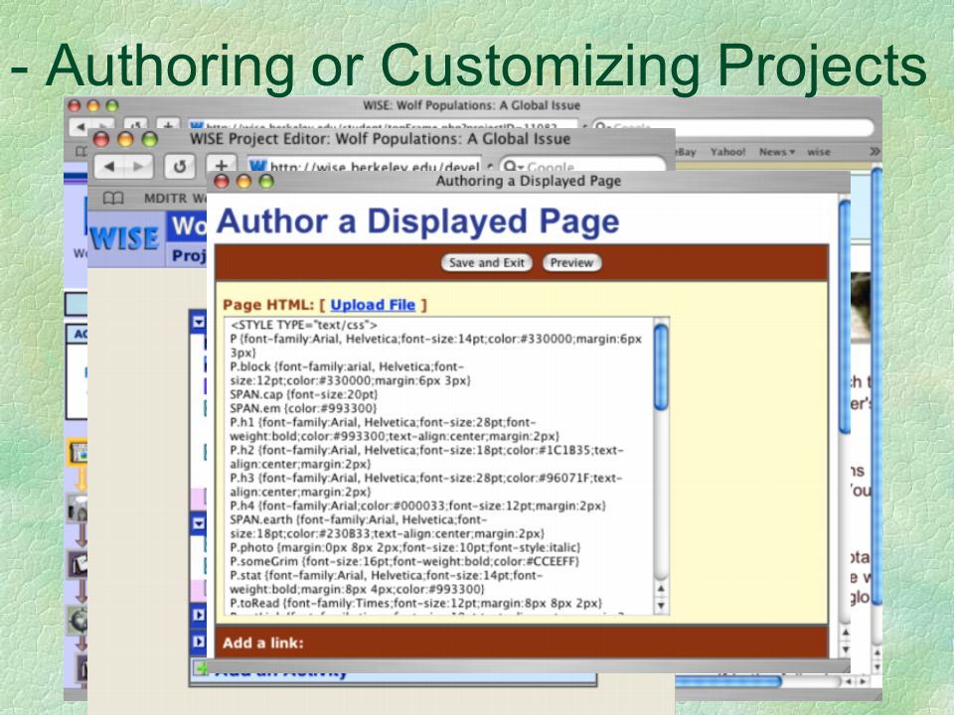Image resolution: width=954 pixels, height=715 pixels.
Task: Click the Yahoo! bookmark in Wolf Populations window
Action: (727, 152)
